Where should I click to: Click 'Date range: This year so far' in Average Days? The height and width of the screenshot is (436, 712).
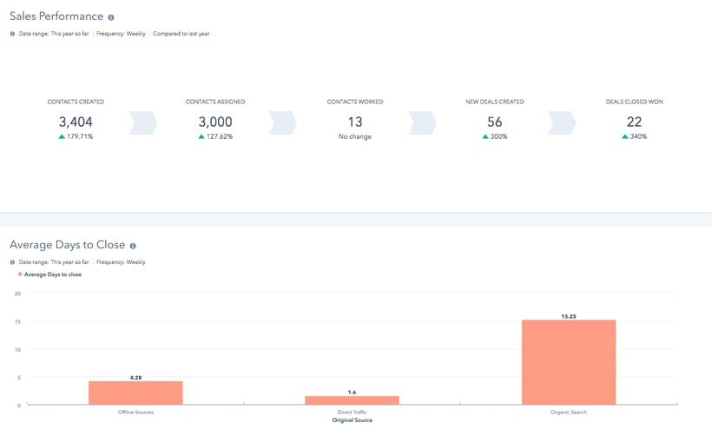54,262
